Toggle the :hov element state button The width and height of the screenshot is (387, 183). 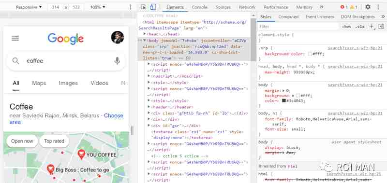[x=346, y=27]
